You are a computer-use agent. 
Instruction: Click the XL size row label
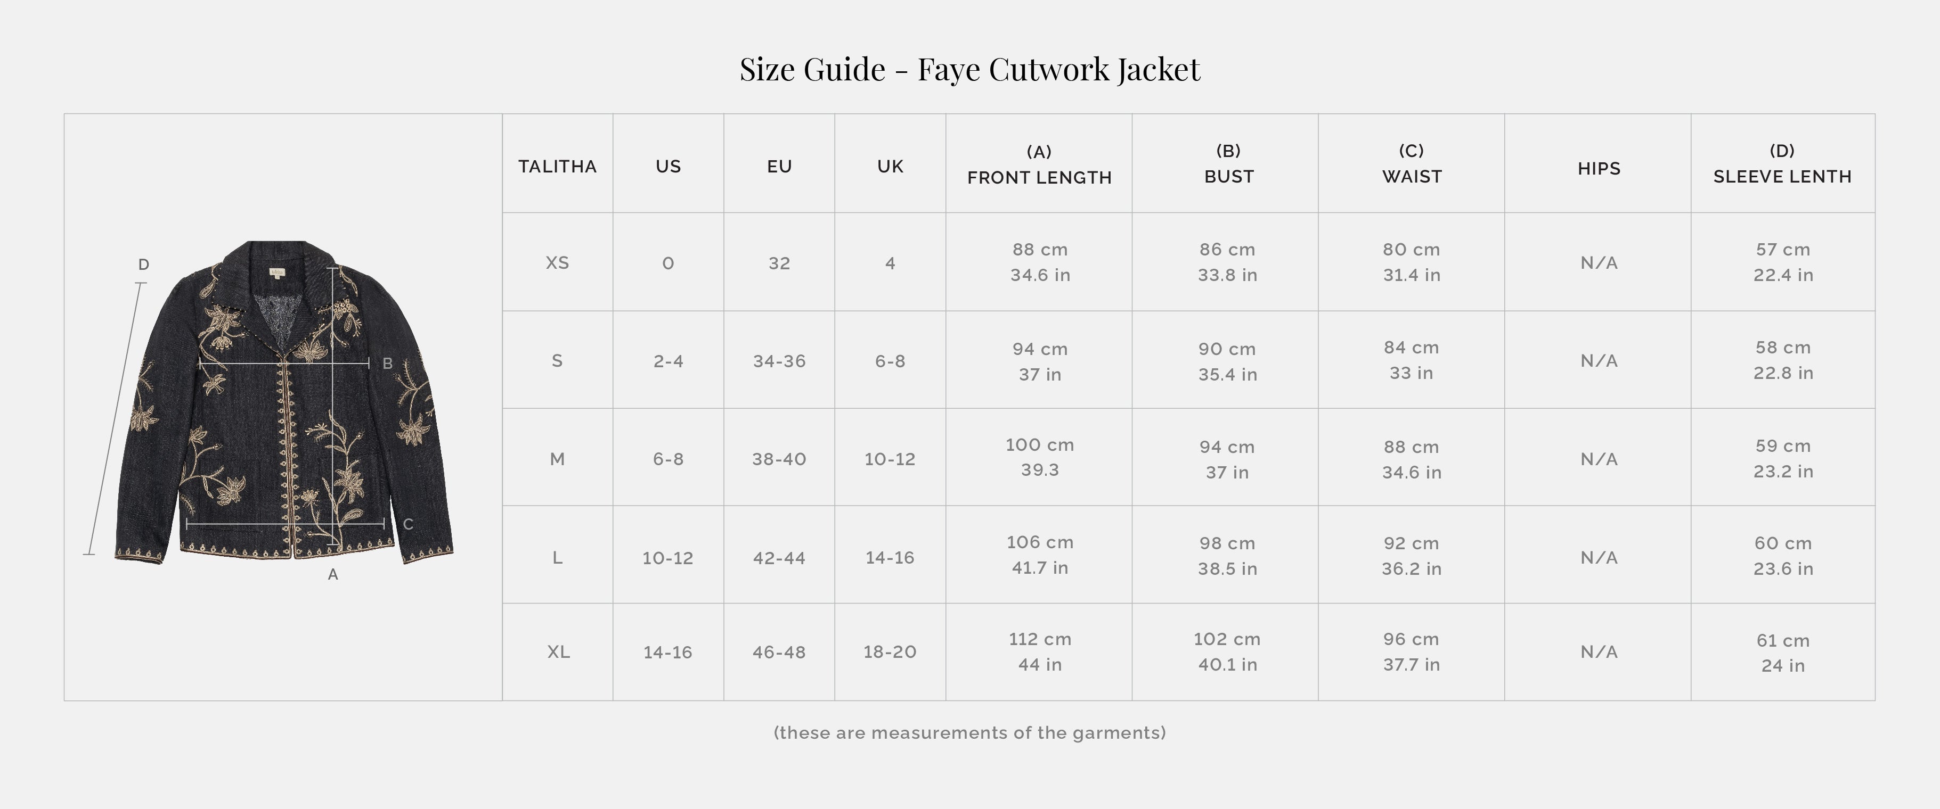point(558,651)
